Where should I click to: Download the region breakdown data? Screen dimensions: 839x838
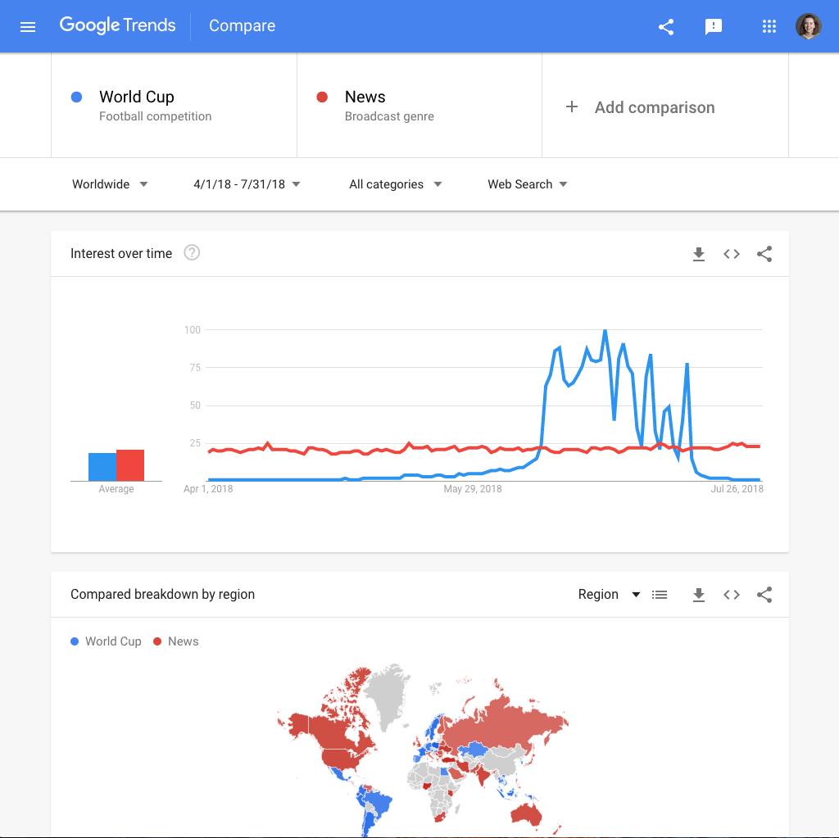click(x=699, y=595)
